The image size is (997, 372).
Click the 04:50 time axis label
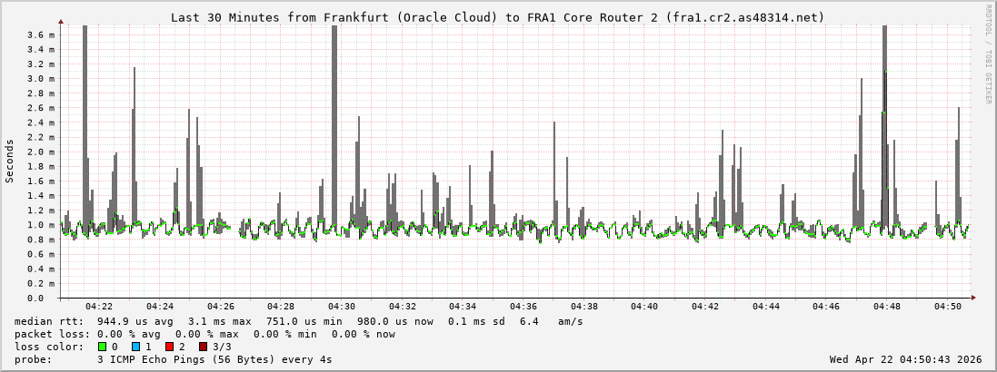(x=947, y=307)
